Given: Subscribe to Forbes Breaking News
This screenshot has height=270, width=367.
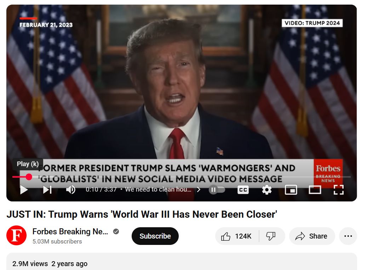Looking at the screenshot, I should pyautogui.click(x=155, y=236).
